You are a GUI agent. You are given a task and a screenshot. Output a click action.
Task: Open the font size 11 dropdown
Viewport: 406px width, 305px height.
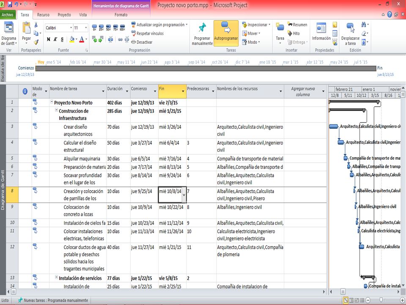click(x=86, y=28)
